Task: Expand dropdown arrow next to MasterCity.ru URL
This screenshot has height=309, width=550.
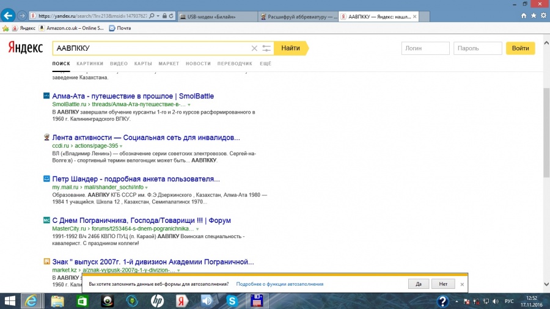Action: click(x=197, y=229)
